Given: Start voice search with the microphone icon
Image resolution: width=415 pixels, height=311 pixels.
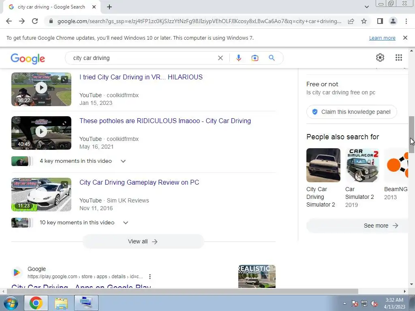Looking at the screenshot, I should 238,58.
